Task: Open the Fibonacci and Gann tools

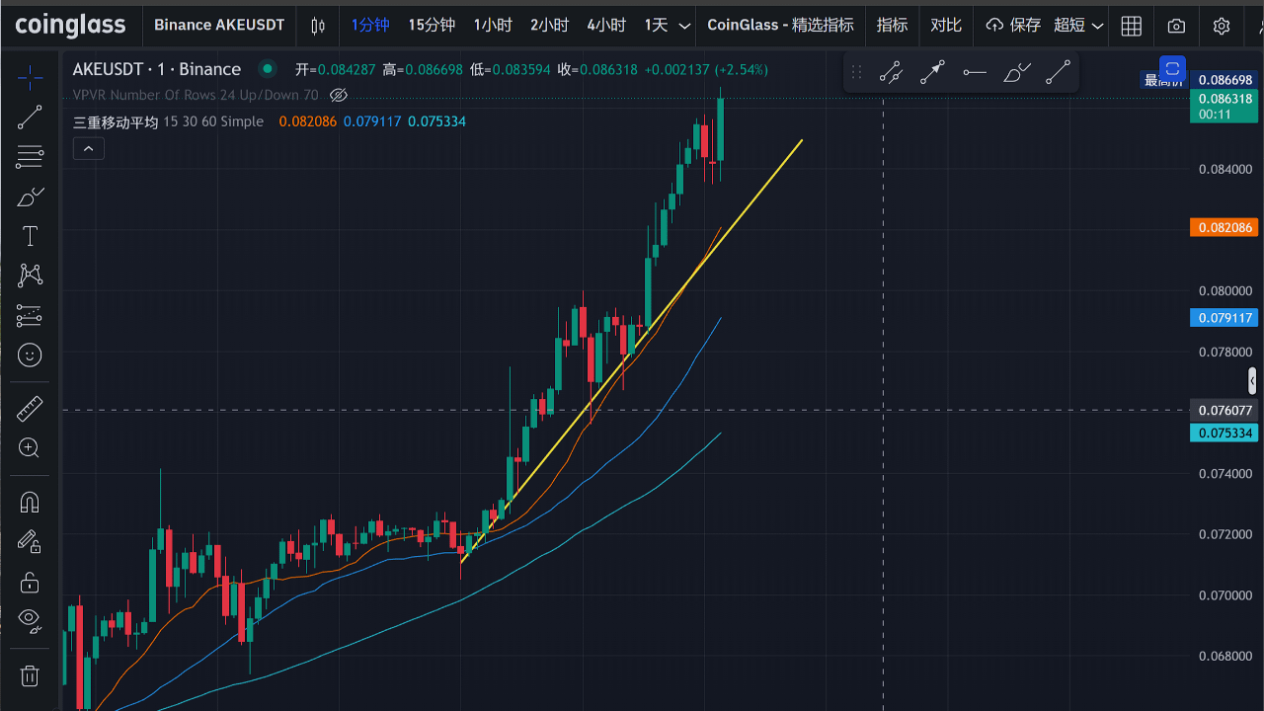Action: (30, 156)
